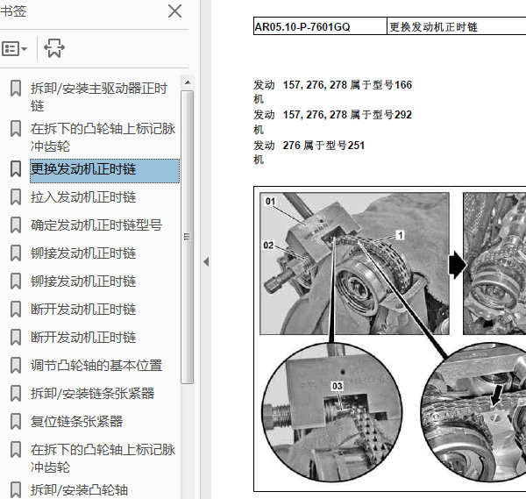Select first bookmark 在拆下的凸轮轴上标记脉冲齿轮 above 更换发动机正时链
Screen dimensions: 526x499
tap(103, 138)
